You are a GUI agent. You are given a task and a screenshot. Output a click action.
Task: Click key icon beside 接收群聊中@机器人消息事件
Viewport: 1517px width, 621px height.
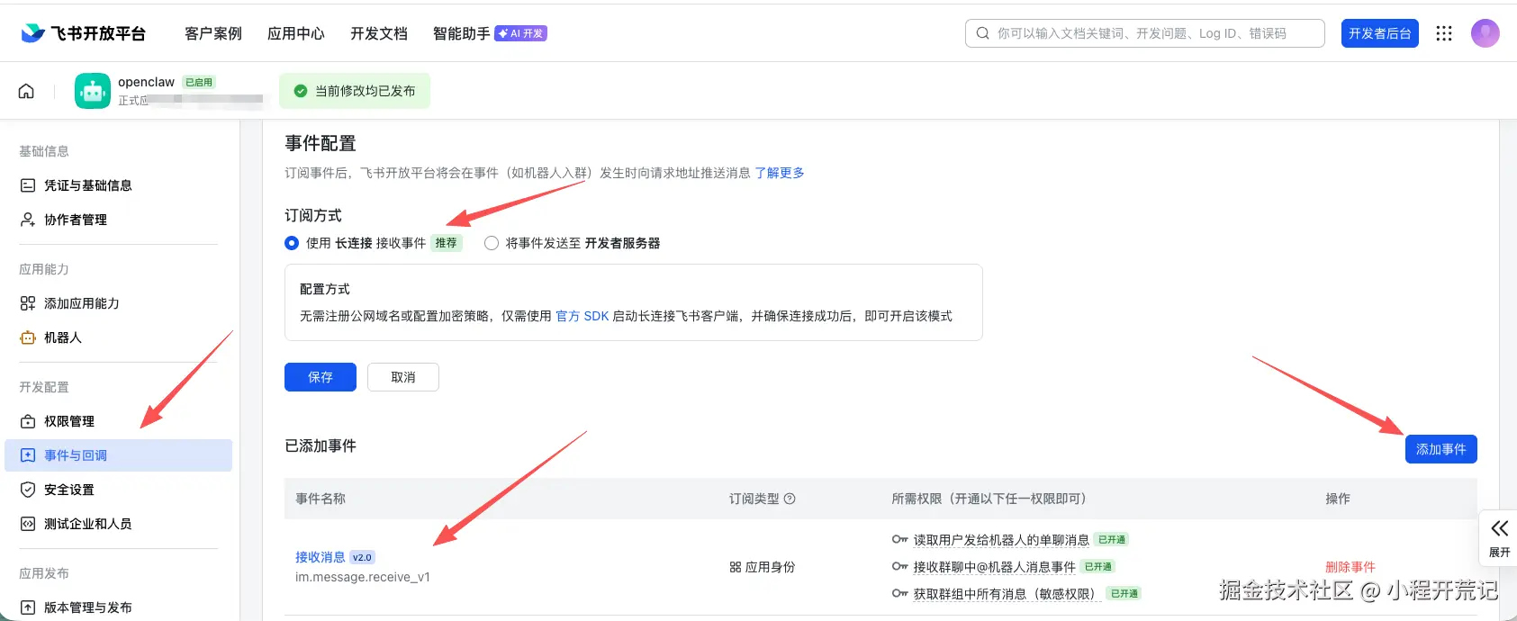(x=899, y=567)
